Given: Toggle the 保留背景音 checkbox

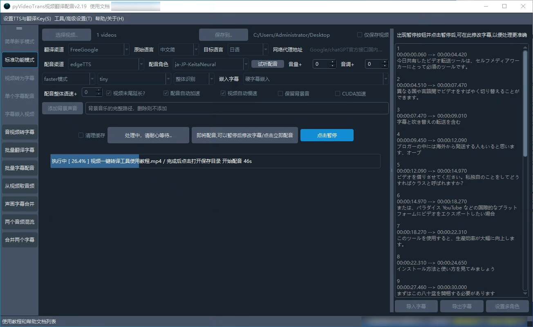Looking at the screenshot, I should [280, 93].
